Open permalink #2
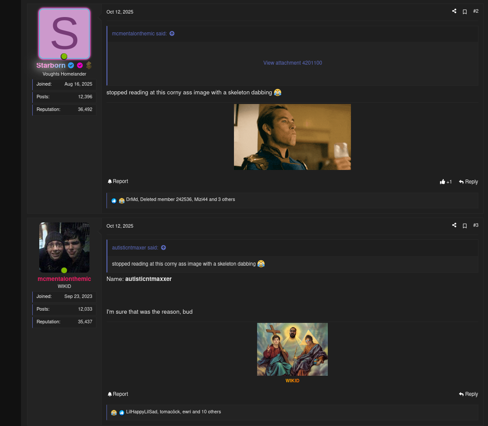 tap(475, 11)
